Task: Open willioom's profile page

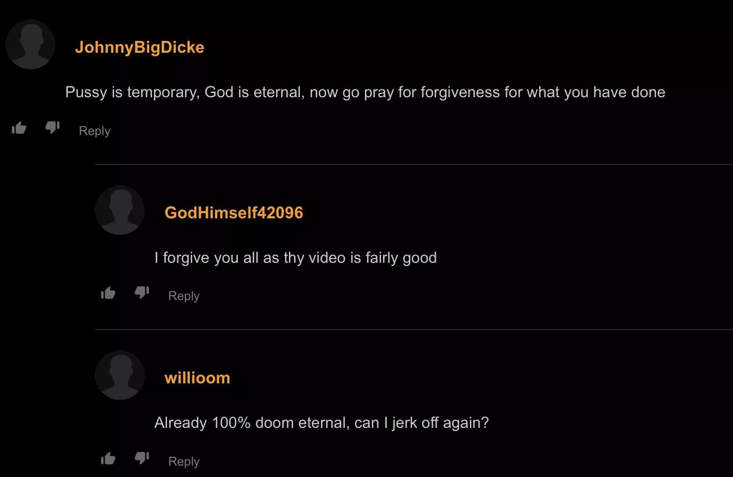Action: pyautogui.click(x=197, y=378)
